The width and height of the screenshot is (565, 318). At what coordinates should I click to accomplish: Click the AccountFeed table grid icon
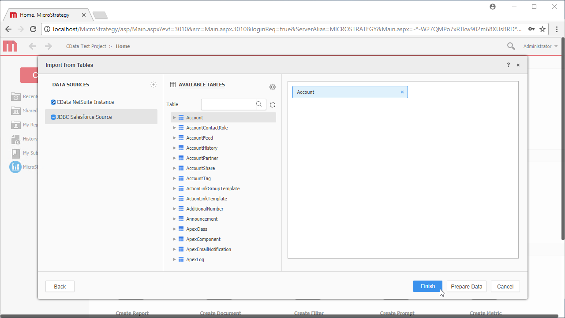click(181, 138)
